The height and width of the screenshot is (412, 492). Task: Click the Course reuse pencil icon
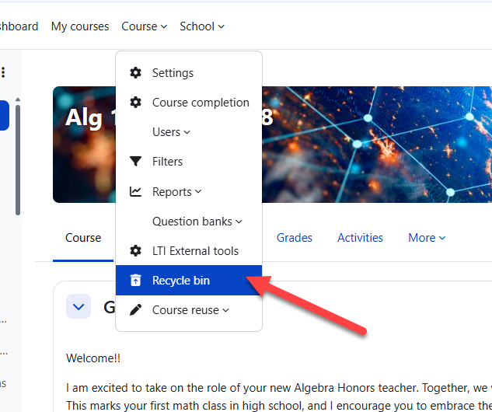click(136, 310)
